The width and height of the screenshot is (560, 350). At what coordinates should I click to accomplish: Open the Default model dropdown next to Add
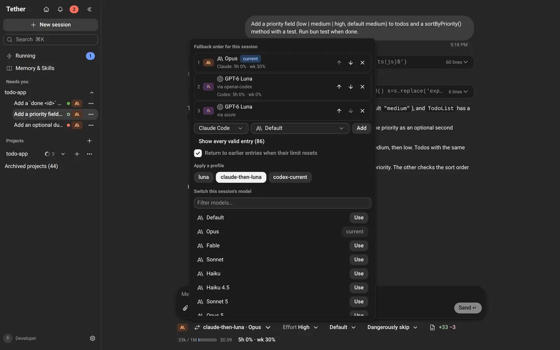click(300, 128)
